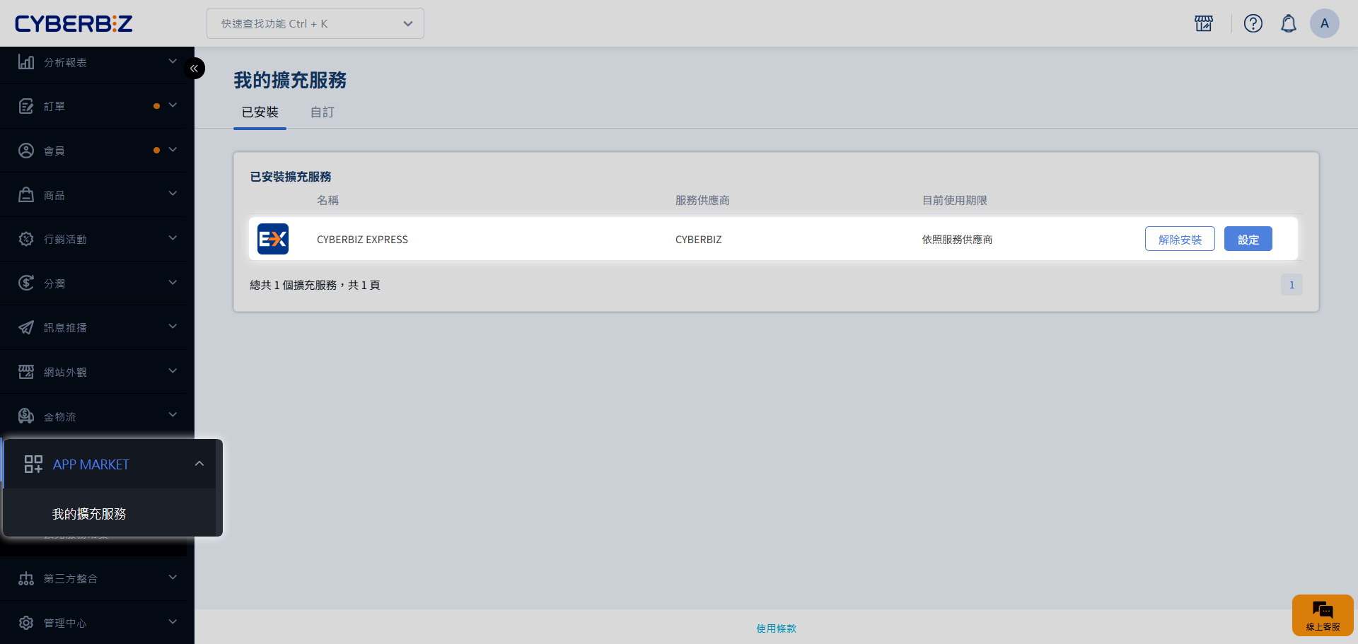Open the 使用條款 link
Viewport: 1358px width, 644px height.
click(x=776, y=628)
